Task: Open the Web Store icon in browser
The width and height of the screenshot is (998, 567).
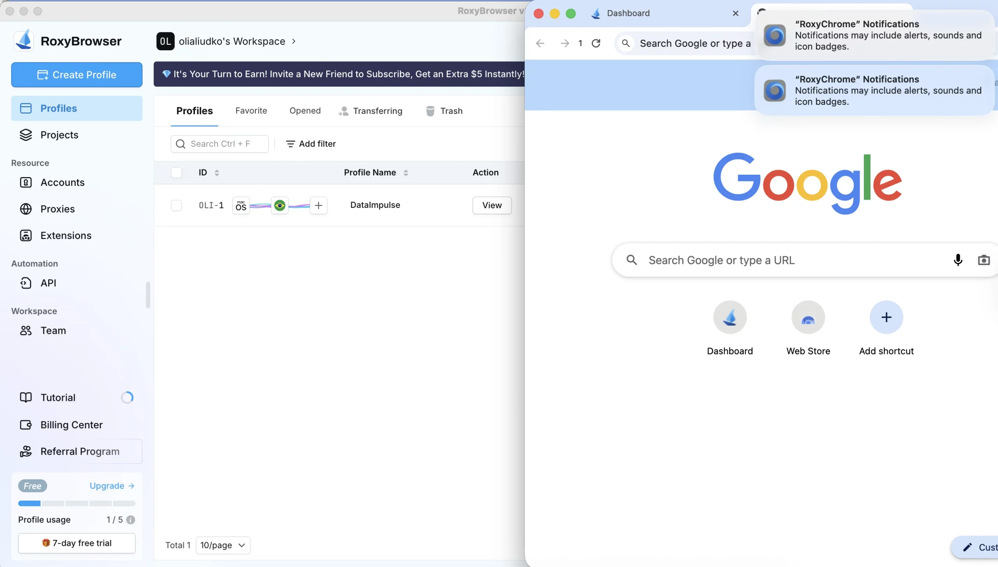Action: 808,317
